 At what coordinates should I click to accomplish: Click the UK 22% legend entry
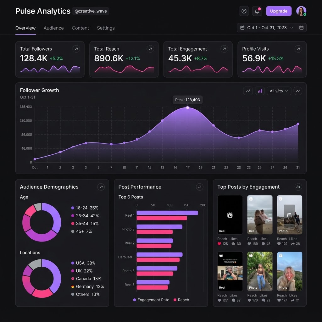click(x=82, y=271)
